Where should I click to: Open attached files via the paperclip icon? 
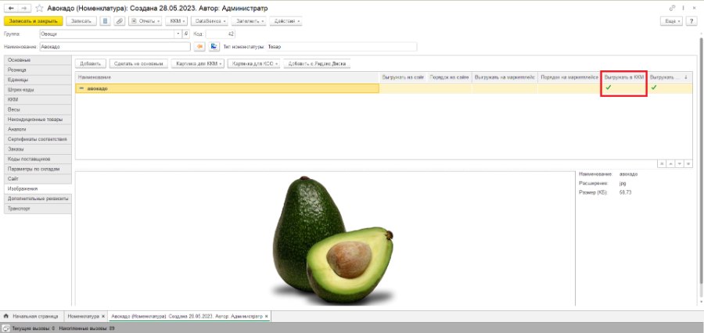tap(120, 21)
